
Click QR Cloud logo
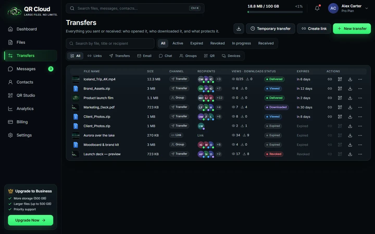(x=32, y=11)
